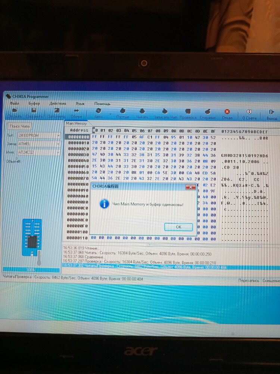Open the Файл menu
This screenshot has width=280, height=374.
point(14,104)
